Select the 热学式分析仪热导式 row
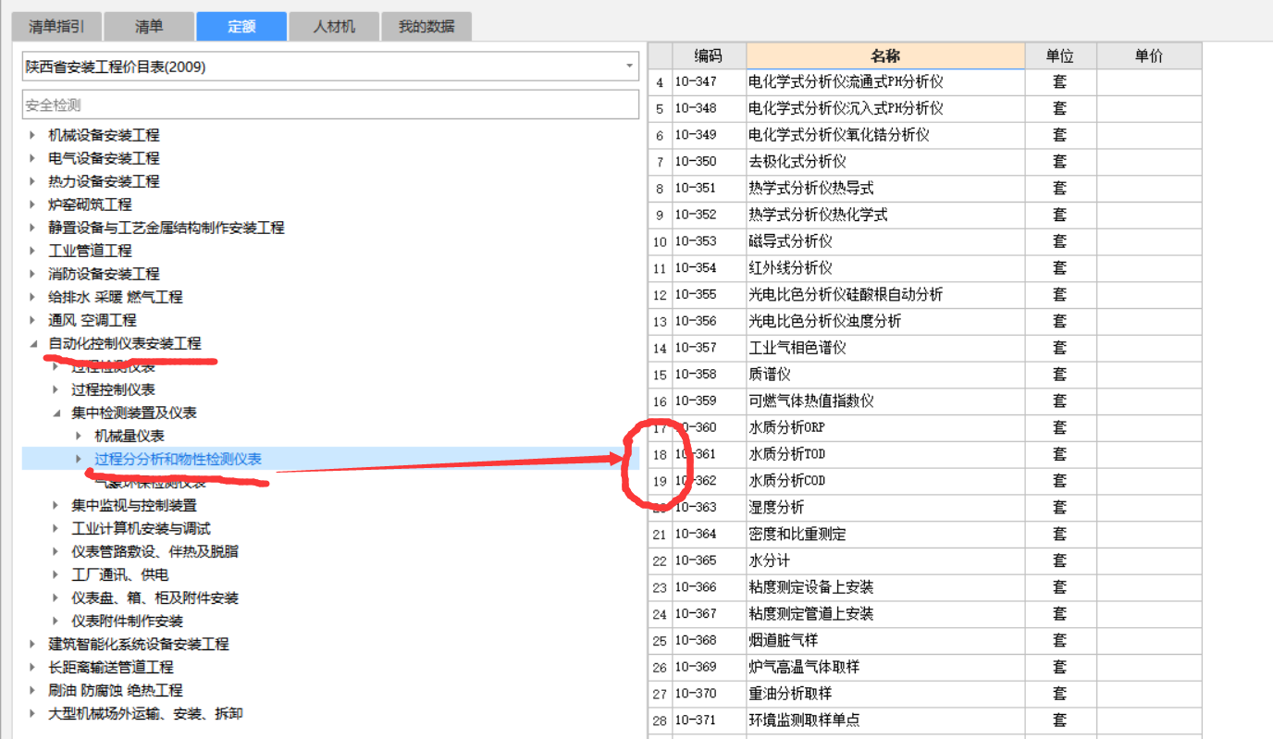1273x739 pixels. click(925, 189)
